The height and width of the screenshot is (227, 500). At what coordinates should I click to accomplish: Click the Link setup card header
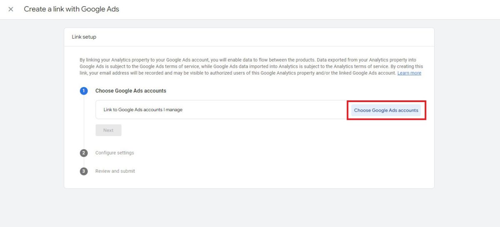tap(249, 37)
